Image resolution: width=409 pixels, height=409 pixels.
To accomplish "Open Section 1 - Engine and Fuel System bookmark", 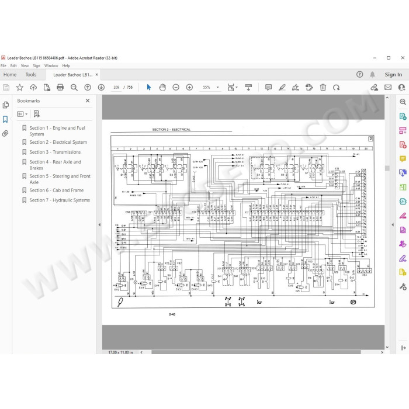I will (57, 131).
